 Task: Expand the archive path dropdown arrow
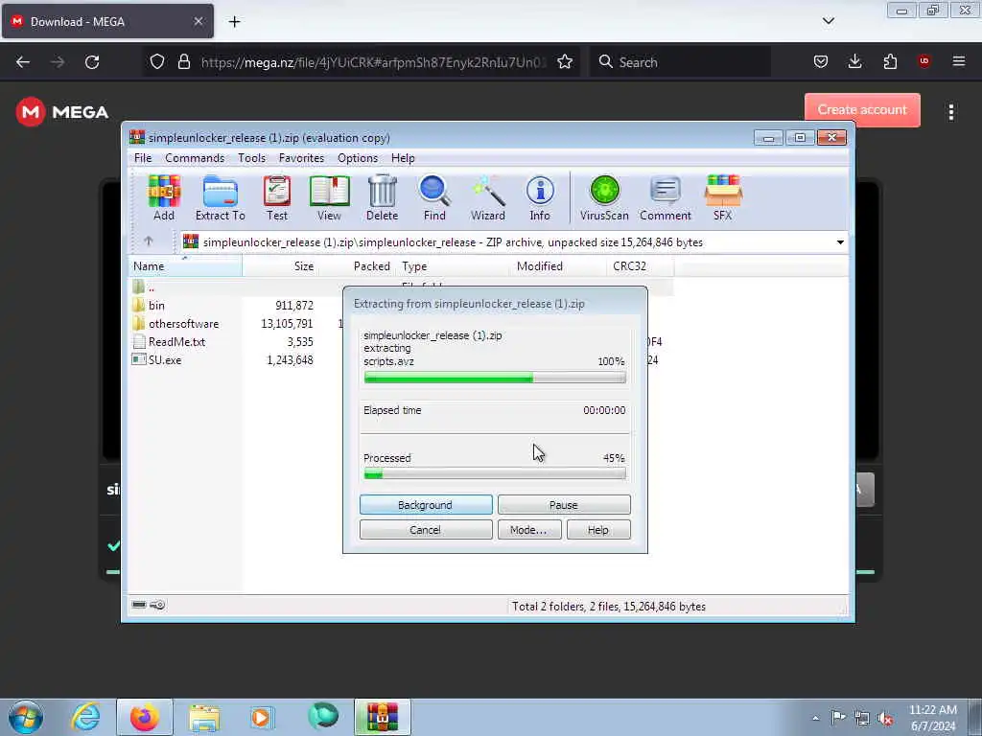(x=840, y=242)
